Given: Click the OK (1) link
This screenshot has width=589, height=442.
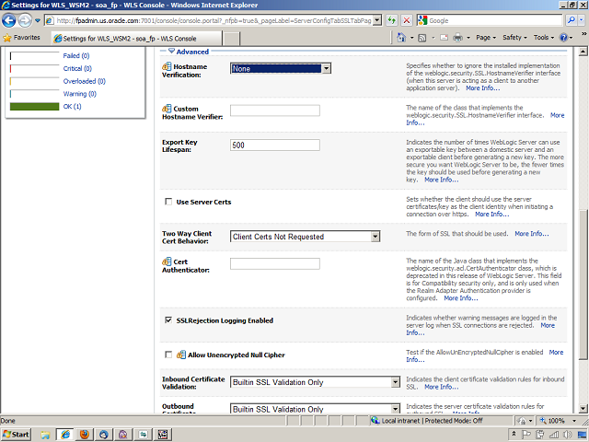Looking at the screenshot, I should (72, 107).
